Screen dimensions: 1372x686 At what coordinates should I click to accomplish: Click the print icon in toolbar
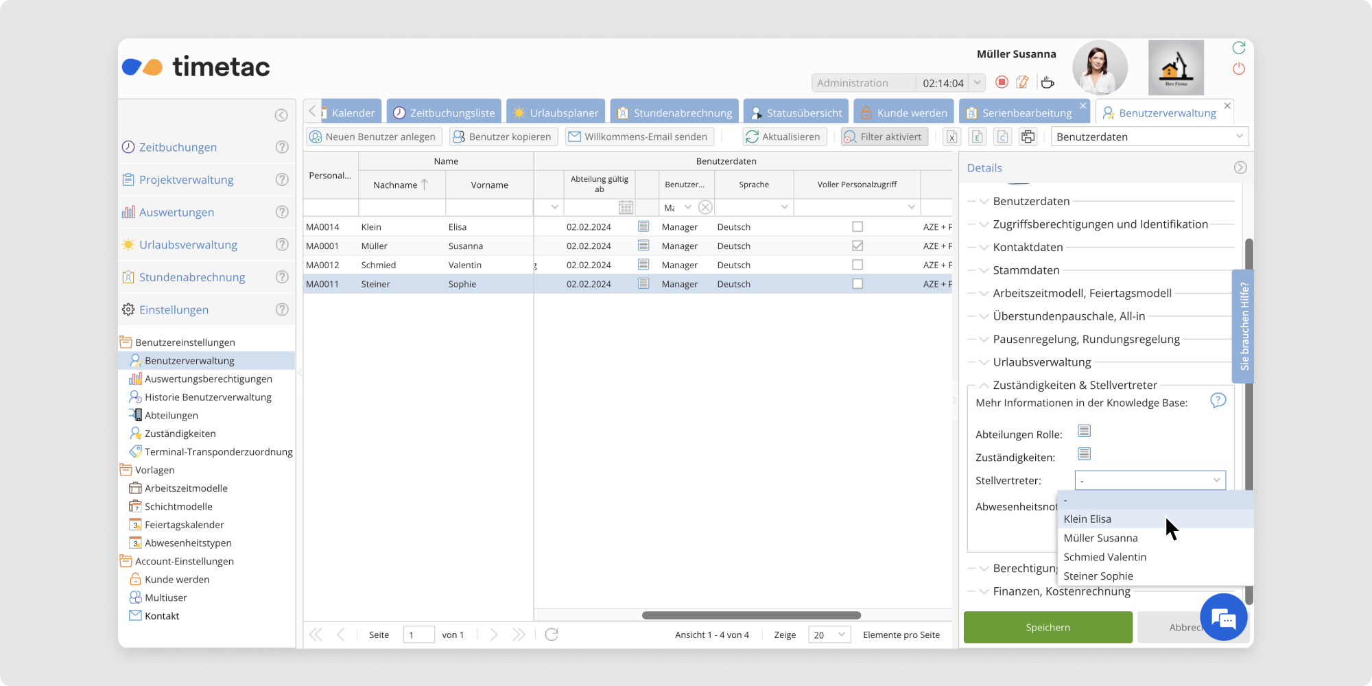pyautogui.click(x=1028, y=137)
